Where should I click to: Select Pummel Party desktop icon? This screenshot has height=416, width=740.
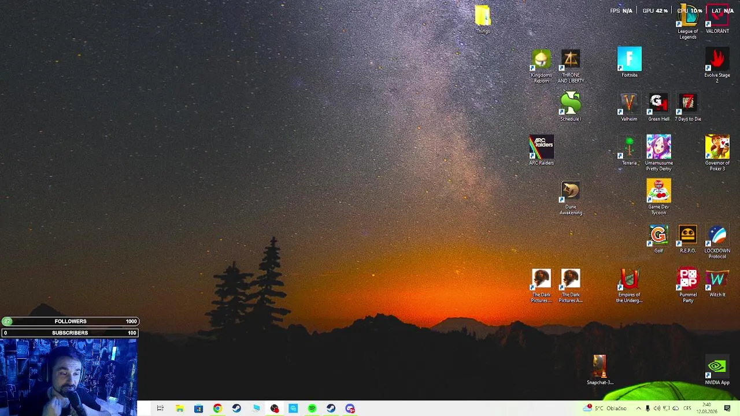(x=688, y=285)
